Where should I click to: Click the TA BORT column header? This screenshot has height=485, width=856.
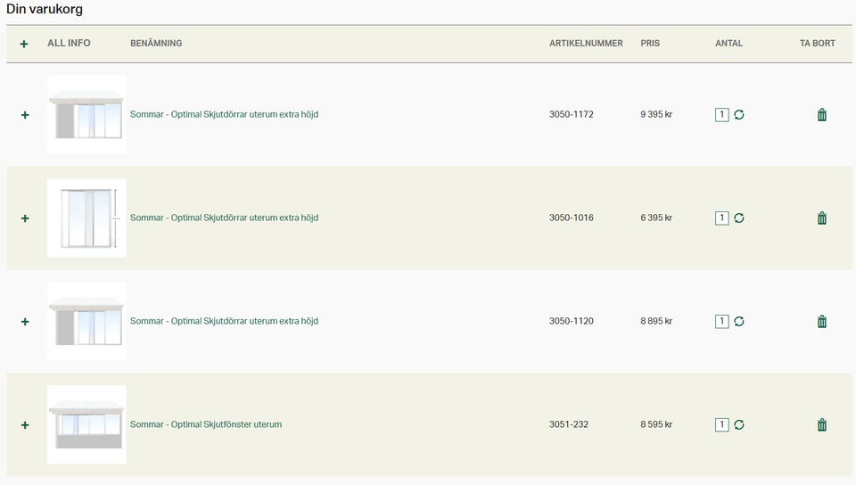(x=818, y=43)
